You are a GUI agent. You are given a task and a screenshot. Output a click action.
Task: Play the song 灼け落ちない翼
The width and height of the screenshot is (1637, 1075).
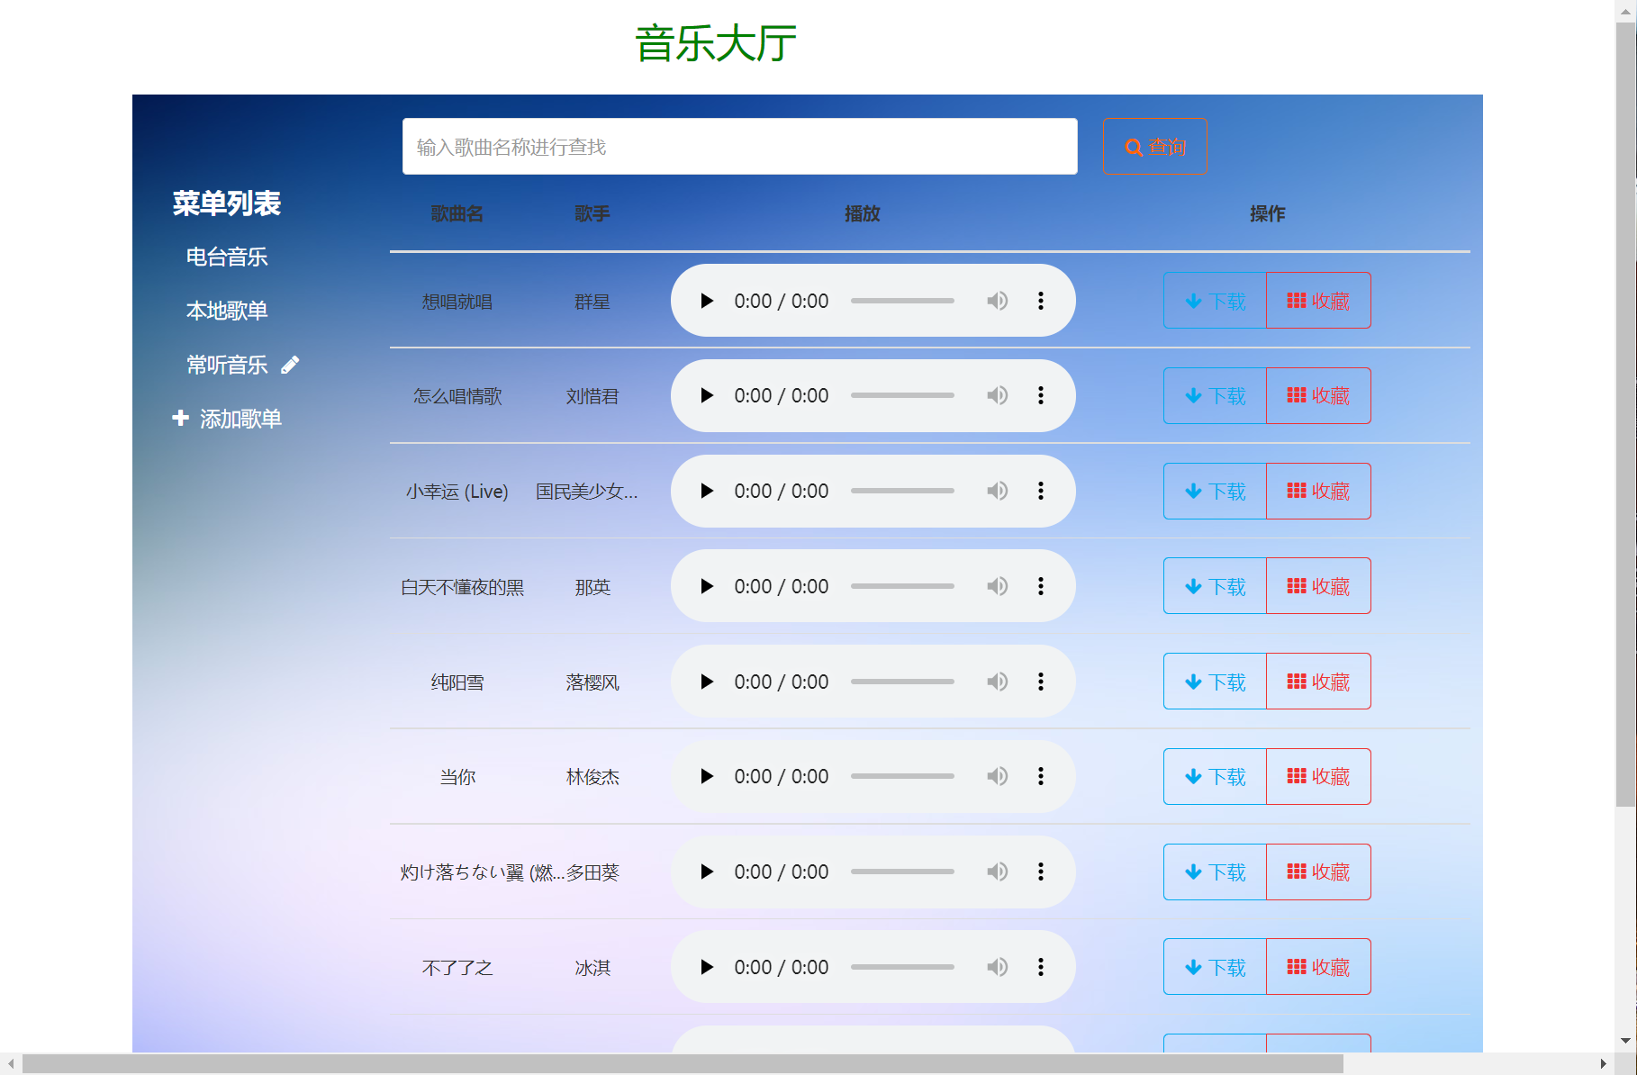pyautogui.click(x=707, y=872)
